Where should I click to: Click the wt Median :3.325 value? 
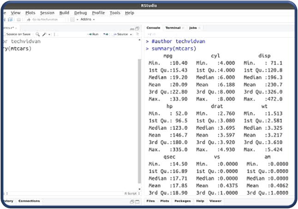point(263,128)
